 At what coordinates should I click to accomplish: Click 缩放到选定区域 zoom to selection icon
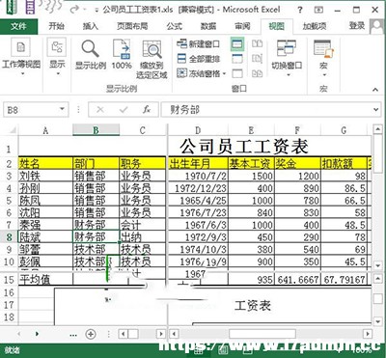(x=152, y=48)
